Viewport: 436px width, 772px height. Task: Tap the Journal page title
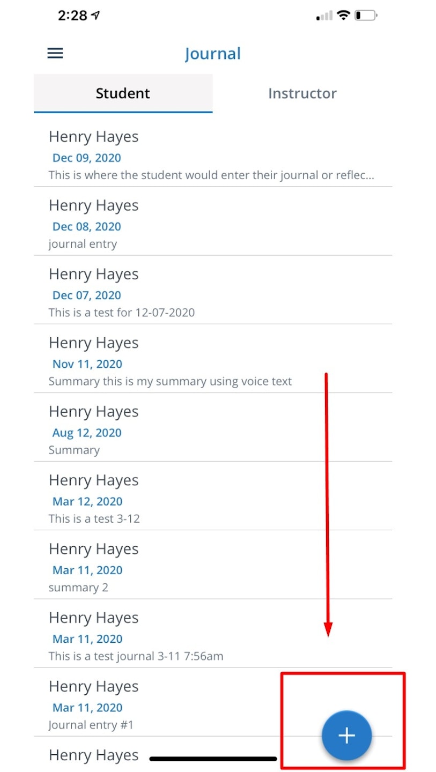pos(213,54)
